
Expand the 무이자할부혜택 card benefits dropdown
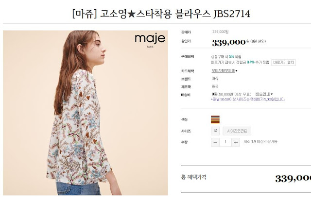(x=225, y=71)
